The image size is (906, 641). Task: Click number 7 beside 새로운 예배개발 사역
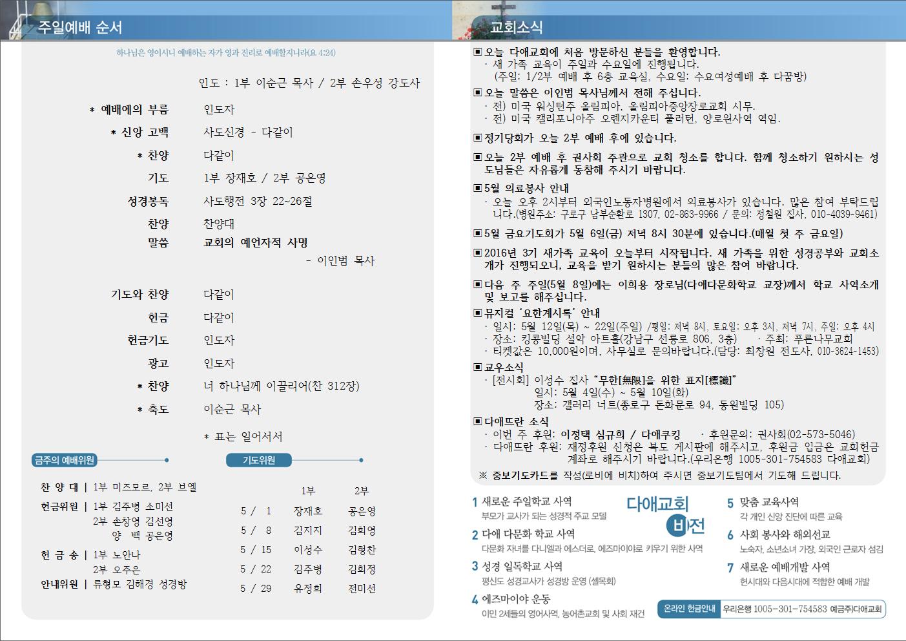pyautogui.click(x=730, y=567)
